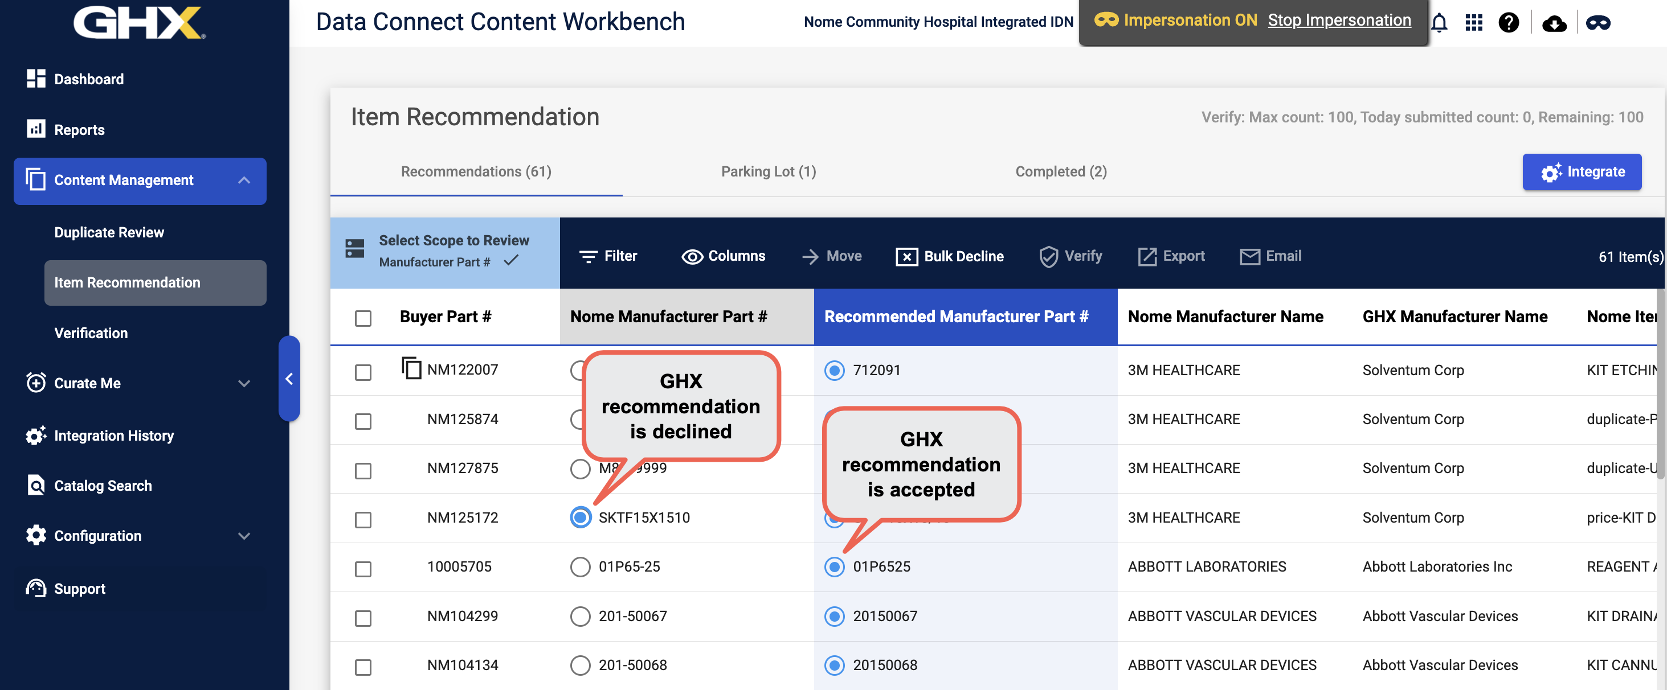The width and height of the screenshot is (1667, 690).
Task: Click the Export toolbar button
Action: [1171, 256]
